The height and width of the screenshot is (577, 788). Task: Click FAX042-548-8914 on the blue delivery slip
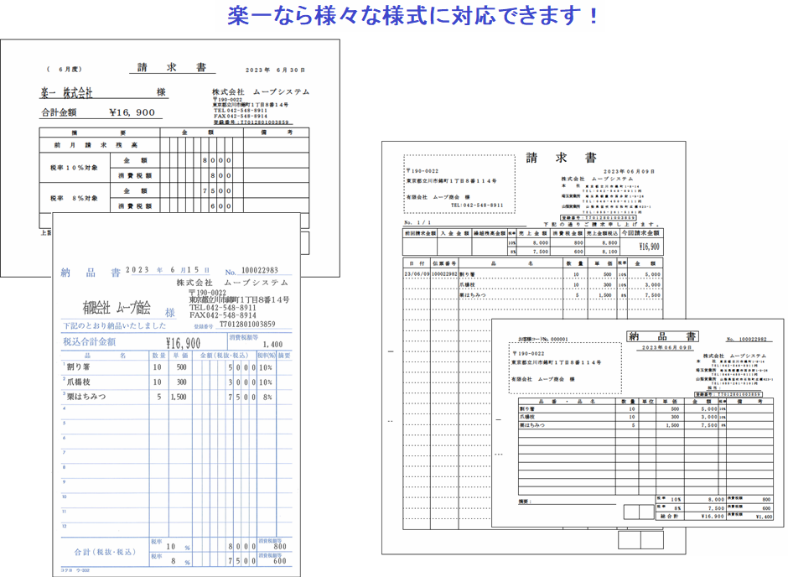(x=223, y=315)
